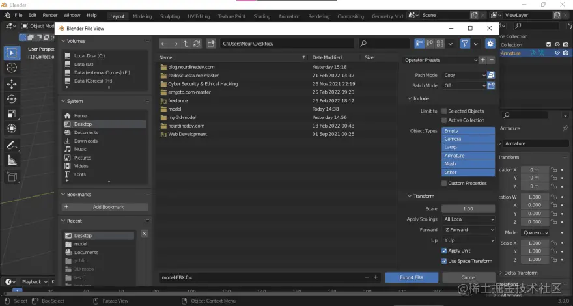The height and width of the screenshot is (306, 573).
Task: Uncheck Use Space Transform checkbox
Action: coord(444,261)
